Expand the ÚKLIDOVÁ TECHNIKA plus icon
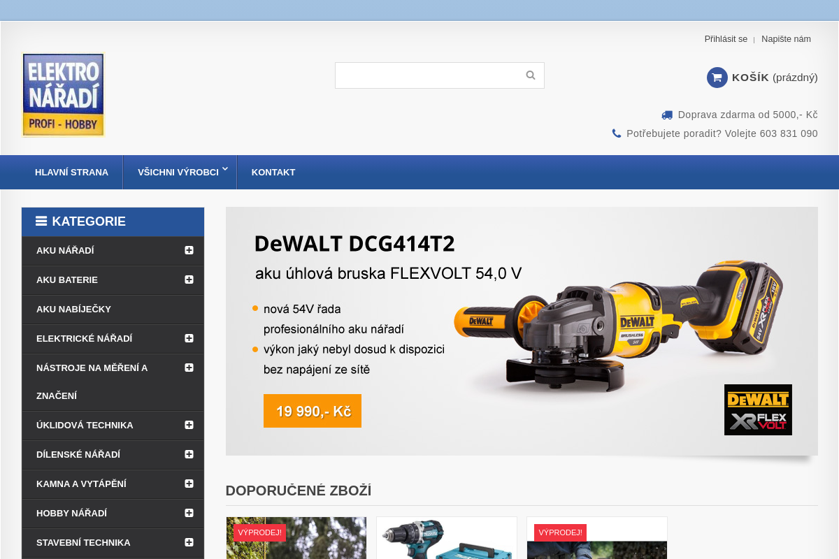 pyautogui.click(x=189, y=425)
